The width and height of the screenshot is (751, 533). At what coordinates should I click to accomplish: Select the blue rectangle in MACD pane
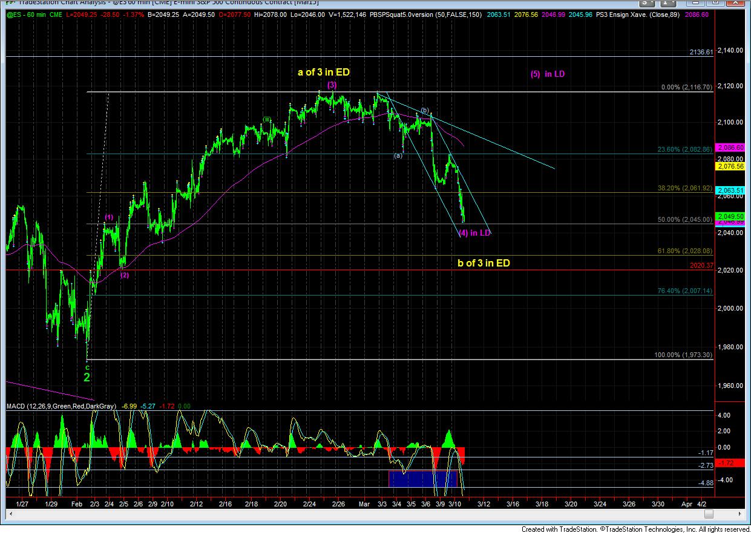pos(422,479)
